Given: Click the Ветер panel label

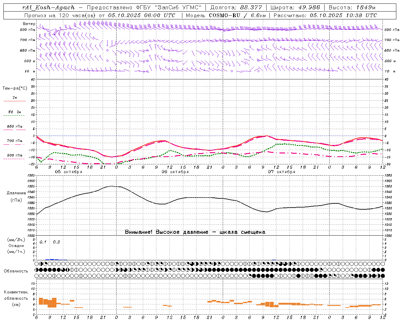Looking at the screenshot, I should coord(29,24).
